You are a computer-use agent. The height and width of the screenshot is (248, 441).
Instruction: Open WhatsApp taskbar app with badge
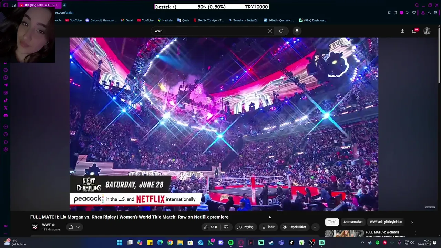(211, 243)
